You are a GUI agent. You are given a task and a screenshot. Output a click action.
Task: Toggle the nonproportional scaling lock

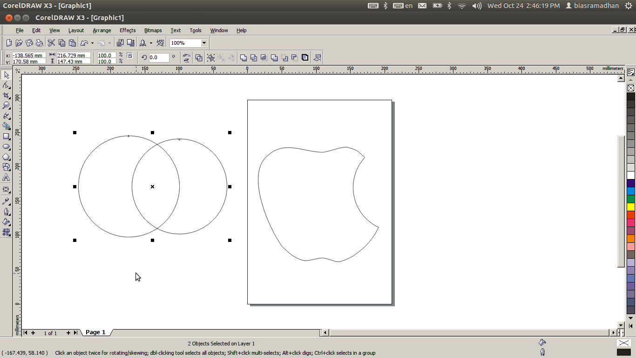coord(130,56)
